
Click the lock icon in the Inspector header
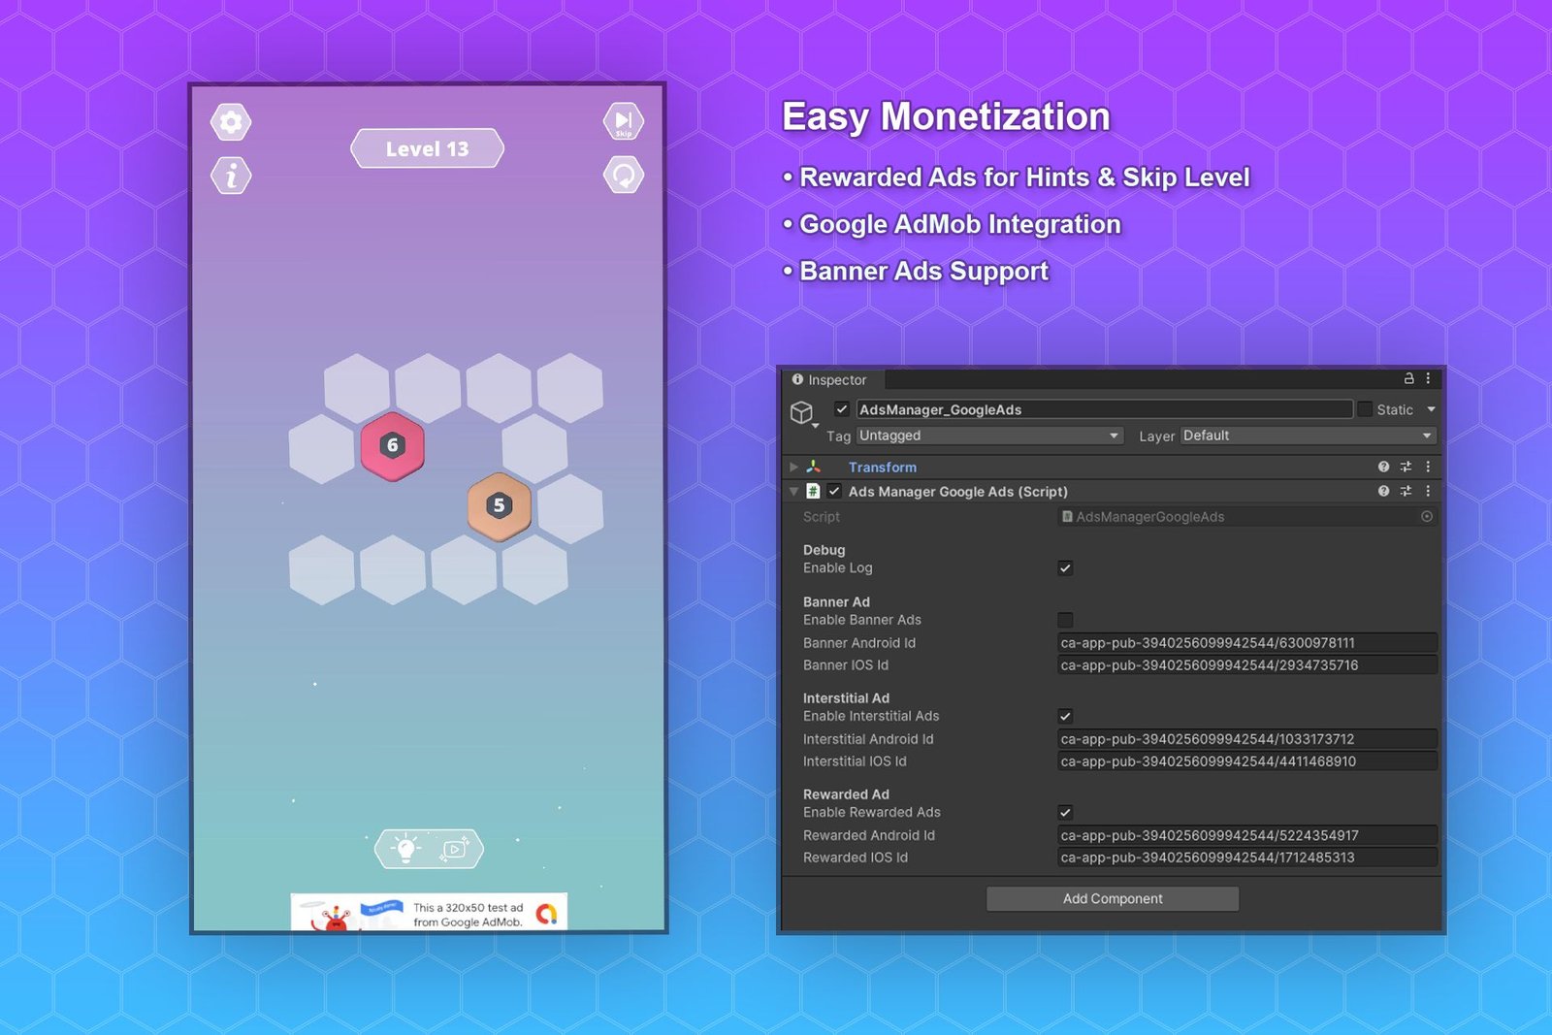1409,379
